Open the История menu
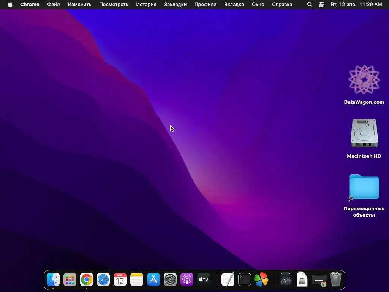Image resolution: width=389 pixels, height=292 pixels. click(x=146, y=5)
